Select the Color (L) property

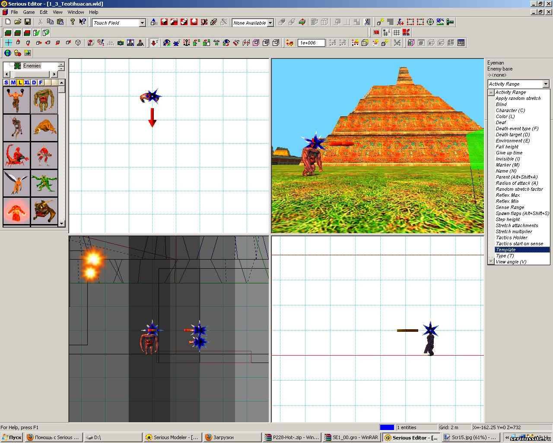tap(505, 116)
